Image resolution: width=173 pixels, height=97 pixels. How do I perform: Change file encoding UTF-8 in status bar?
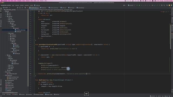click(x=159, y=96)
